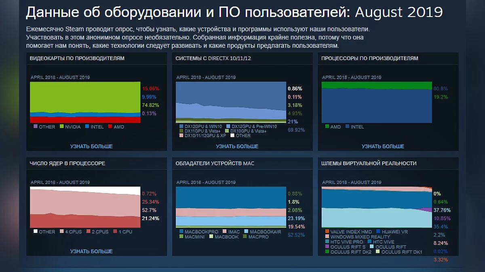Click the 19.2% AMD processor share
Viewport: 485px width, 272px height.
441,97
